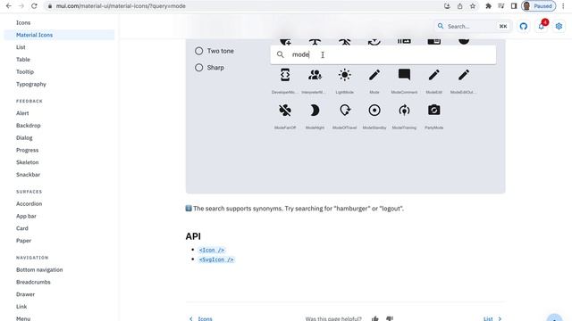Open the Icon API link

pos(212,250)
